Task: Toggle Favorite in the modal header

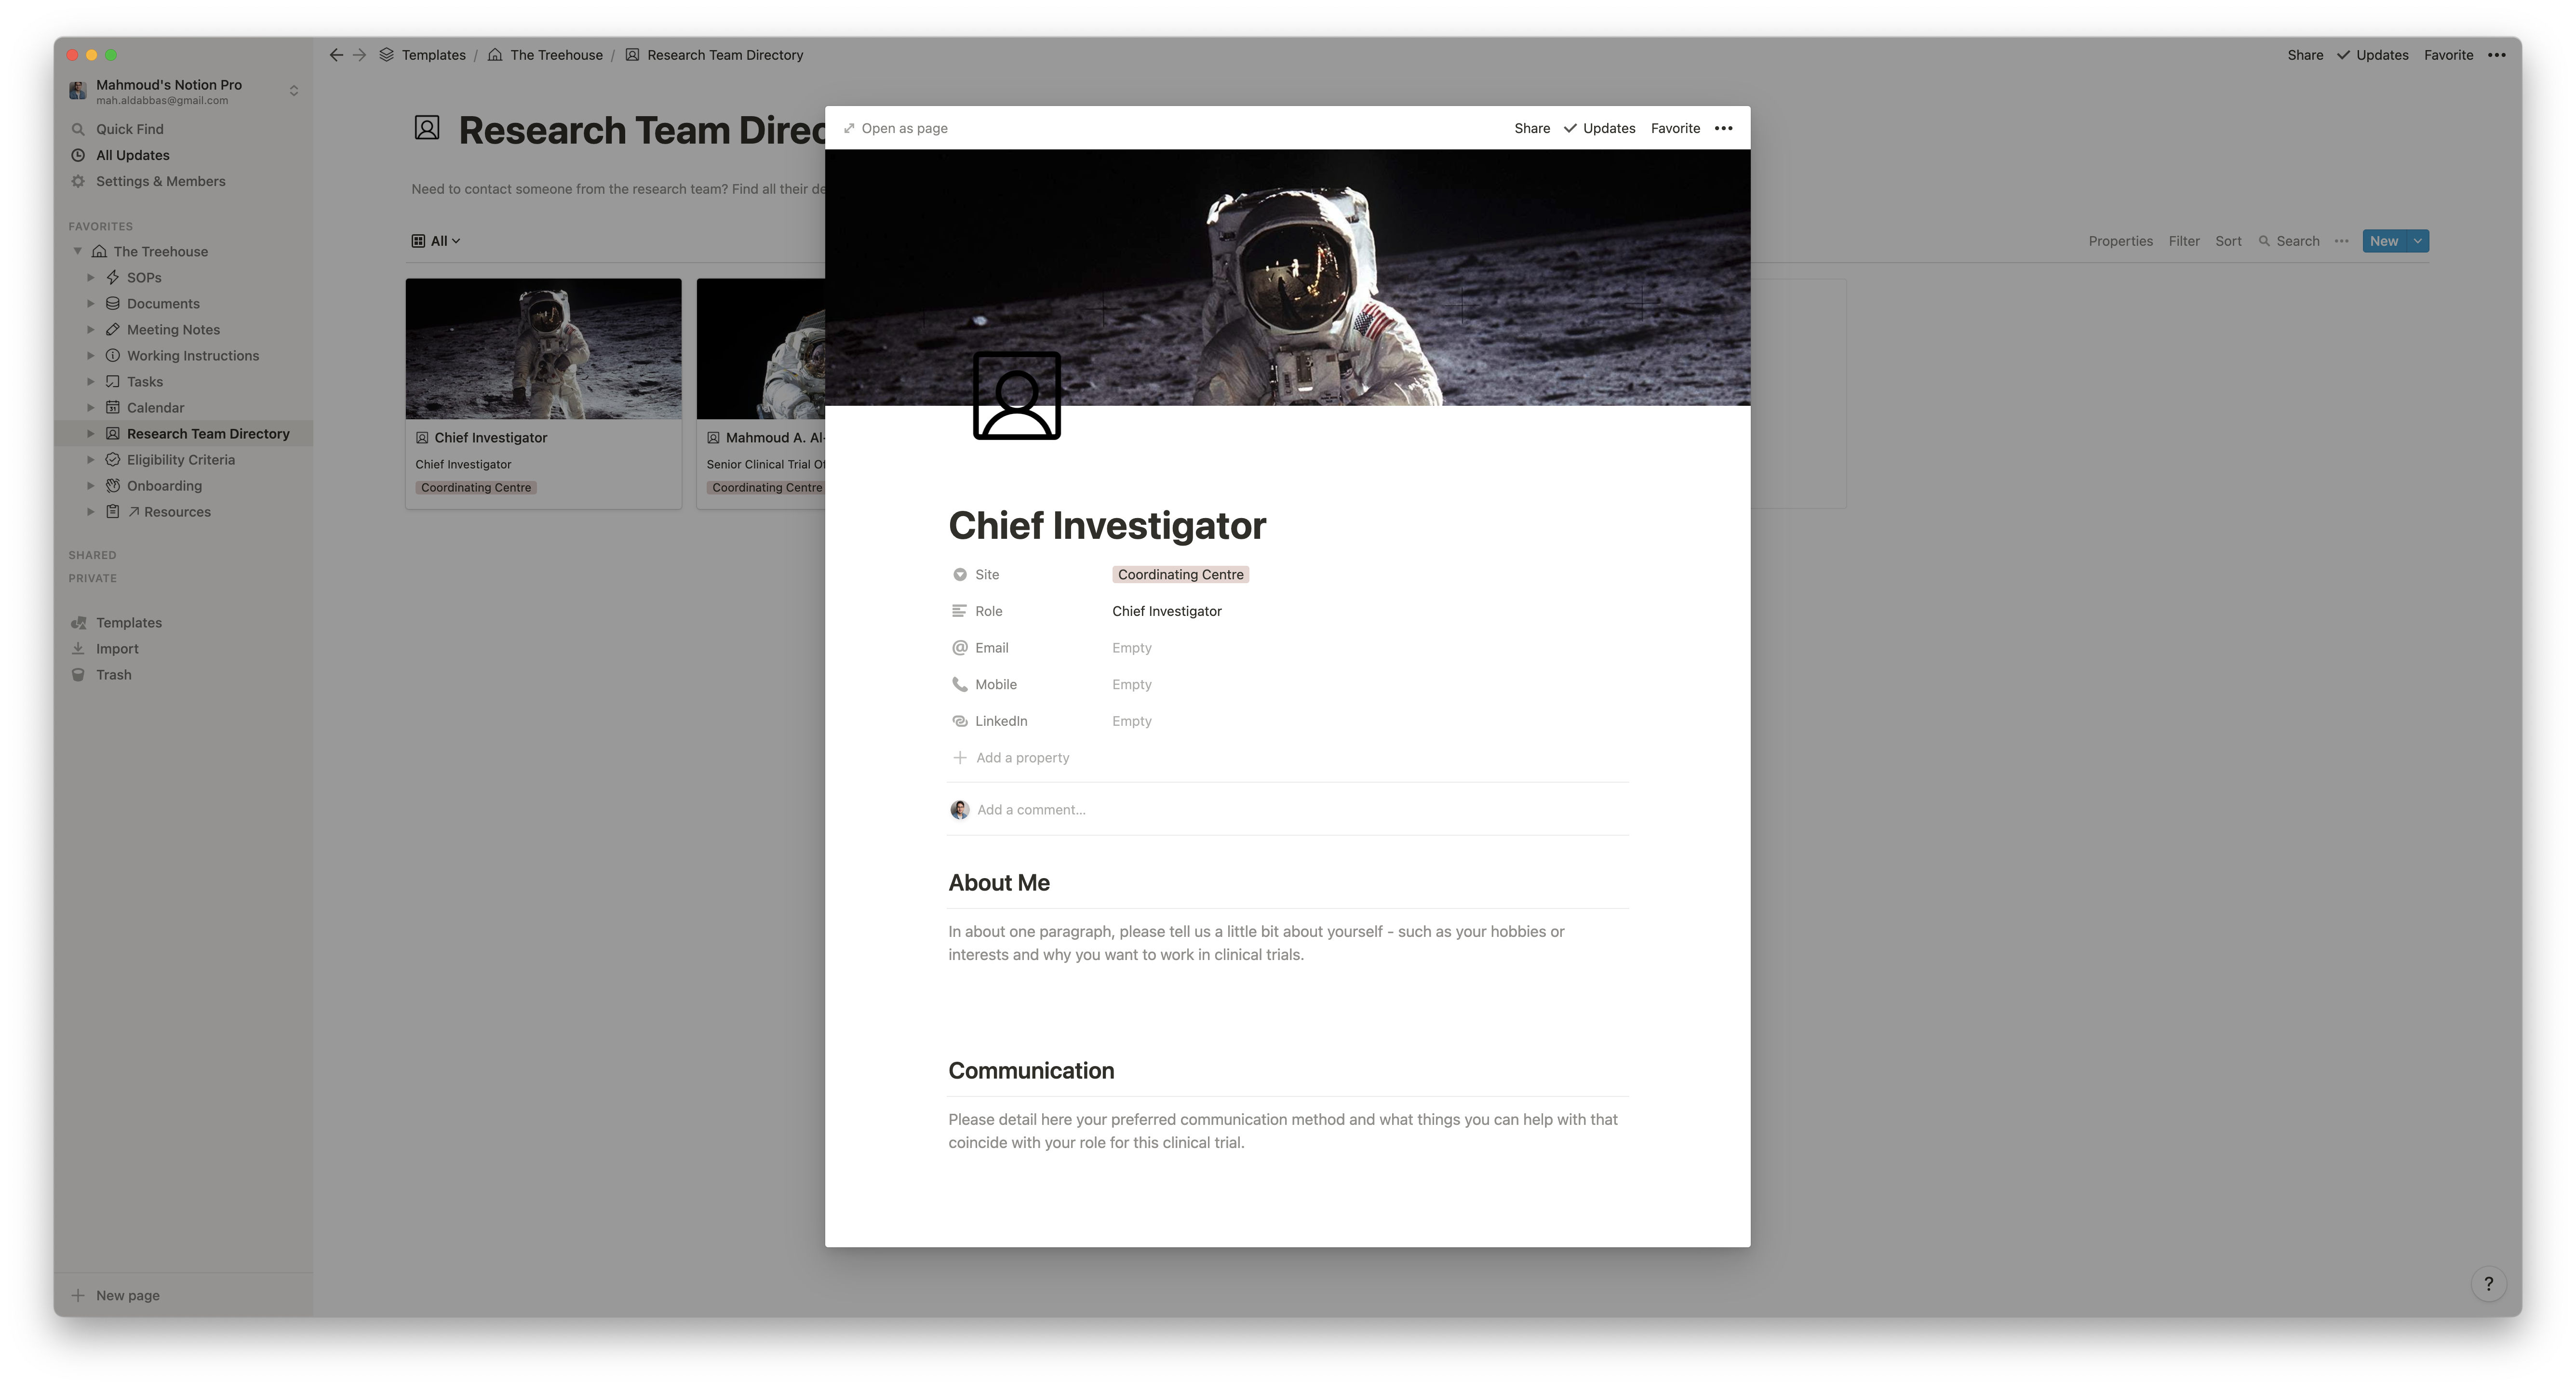Action: [x=1675, y=128]
